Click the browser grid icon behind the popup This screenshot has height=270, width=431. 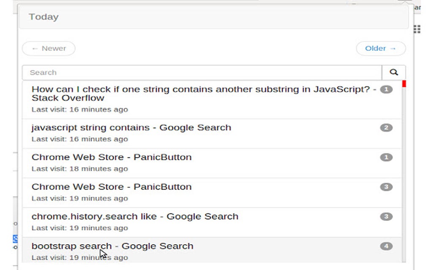pos(417,29)
